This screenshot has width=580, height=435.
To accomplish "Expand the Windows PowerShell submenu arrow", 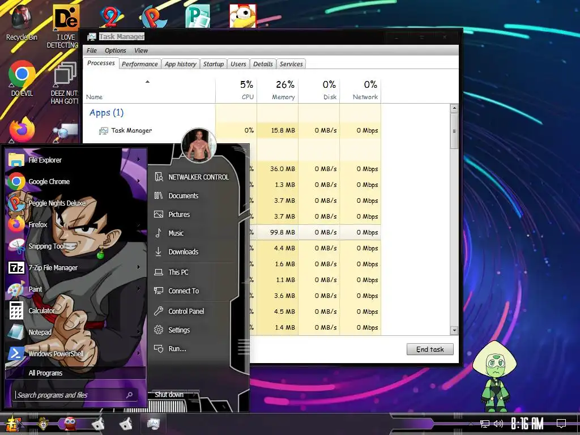I will click(x=139, y=353).
